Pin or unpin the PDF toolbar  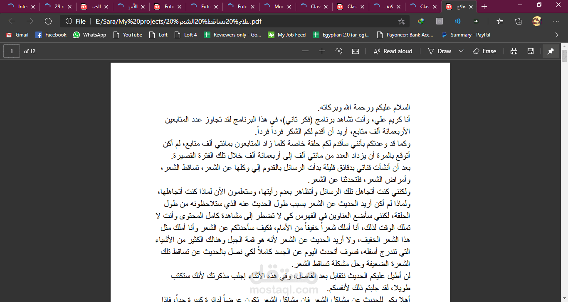pos(551,51)
